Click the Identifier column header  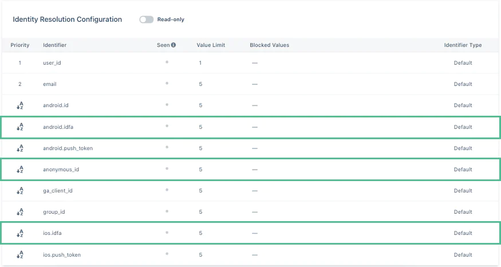pyautogui.click(x=54, y=45)
